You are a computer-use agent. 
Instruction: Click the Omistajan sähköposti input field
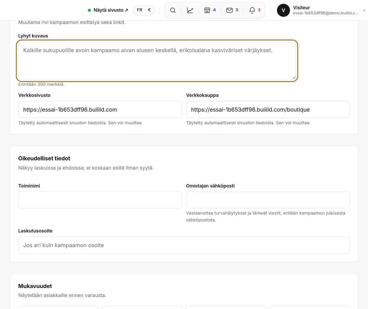[268, 200]
